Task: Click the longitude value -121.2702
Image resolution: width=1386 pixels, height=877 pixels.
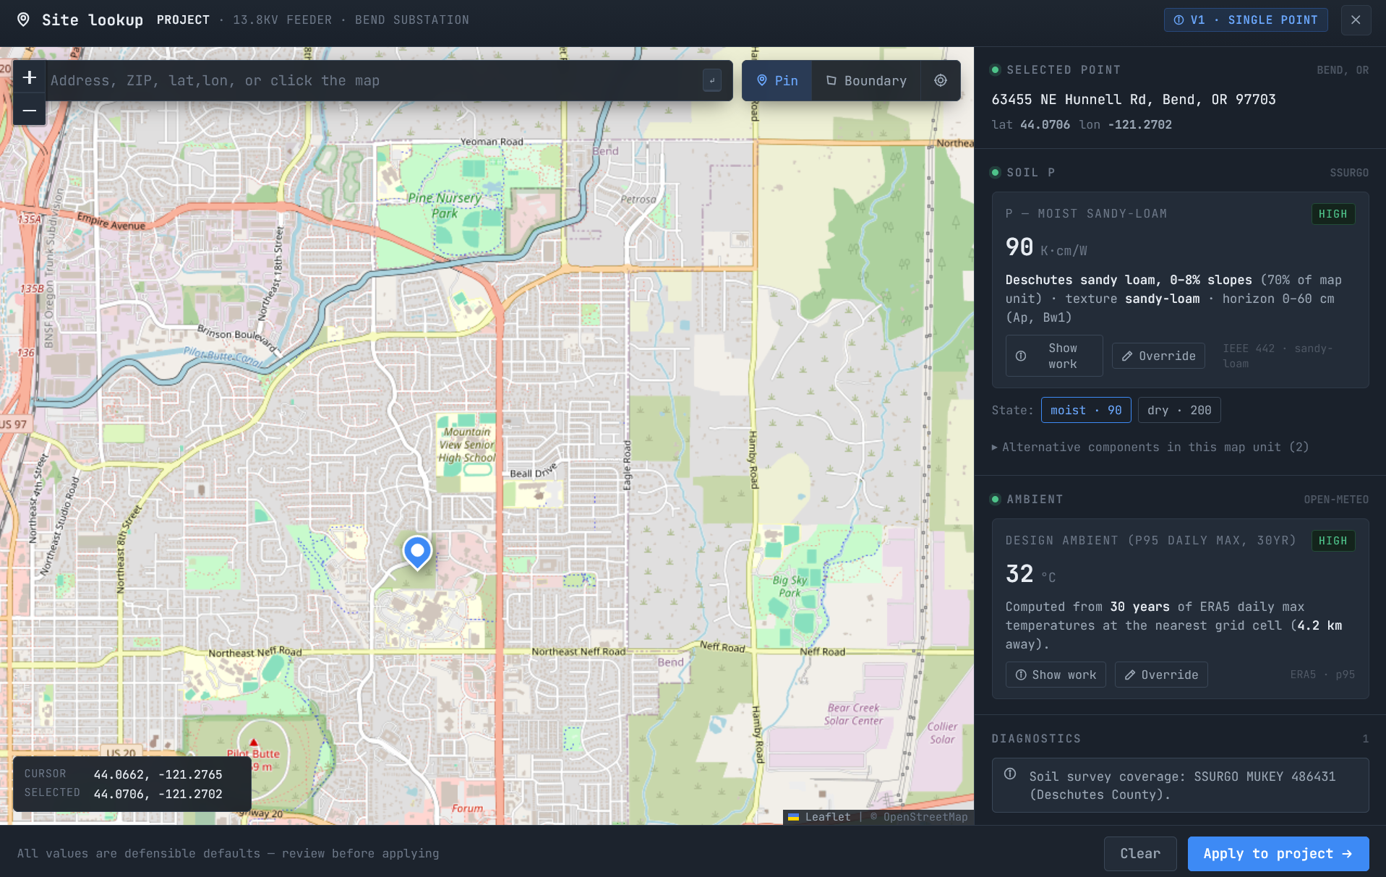Action: [1140, 124]
